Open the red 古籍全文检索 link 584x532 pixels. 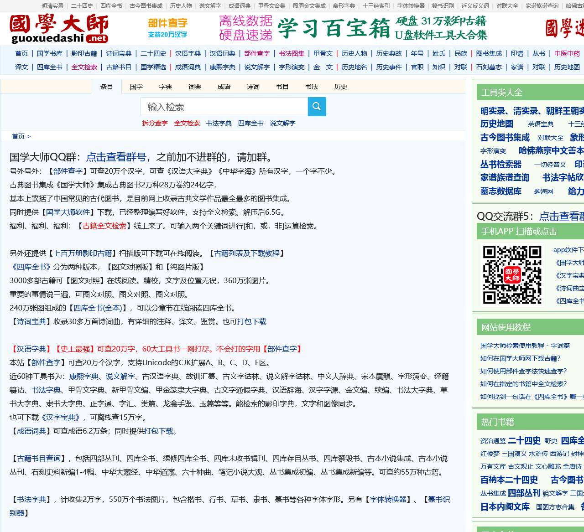104,226
